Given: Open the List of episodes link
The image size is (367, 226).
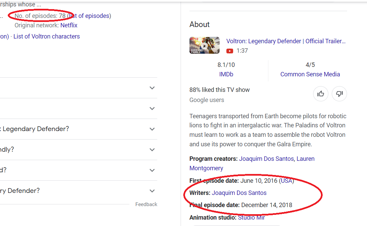Looking at the screenshot, I should [x=90, y=16].
